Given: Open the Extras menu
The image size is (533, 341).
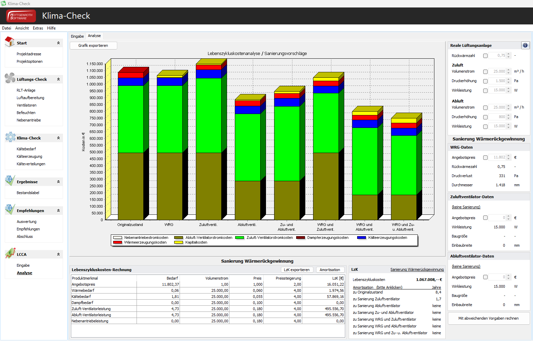Looking at the screenshot, I should (38, 28).
